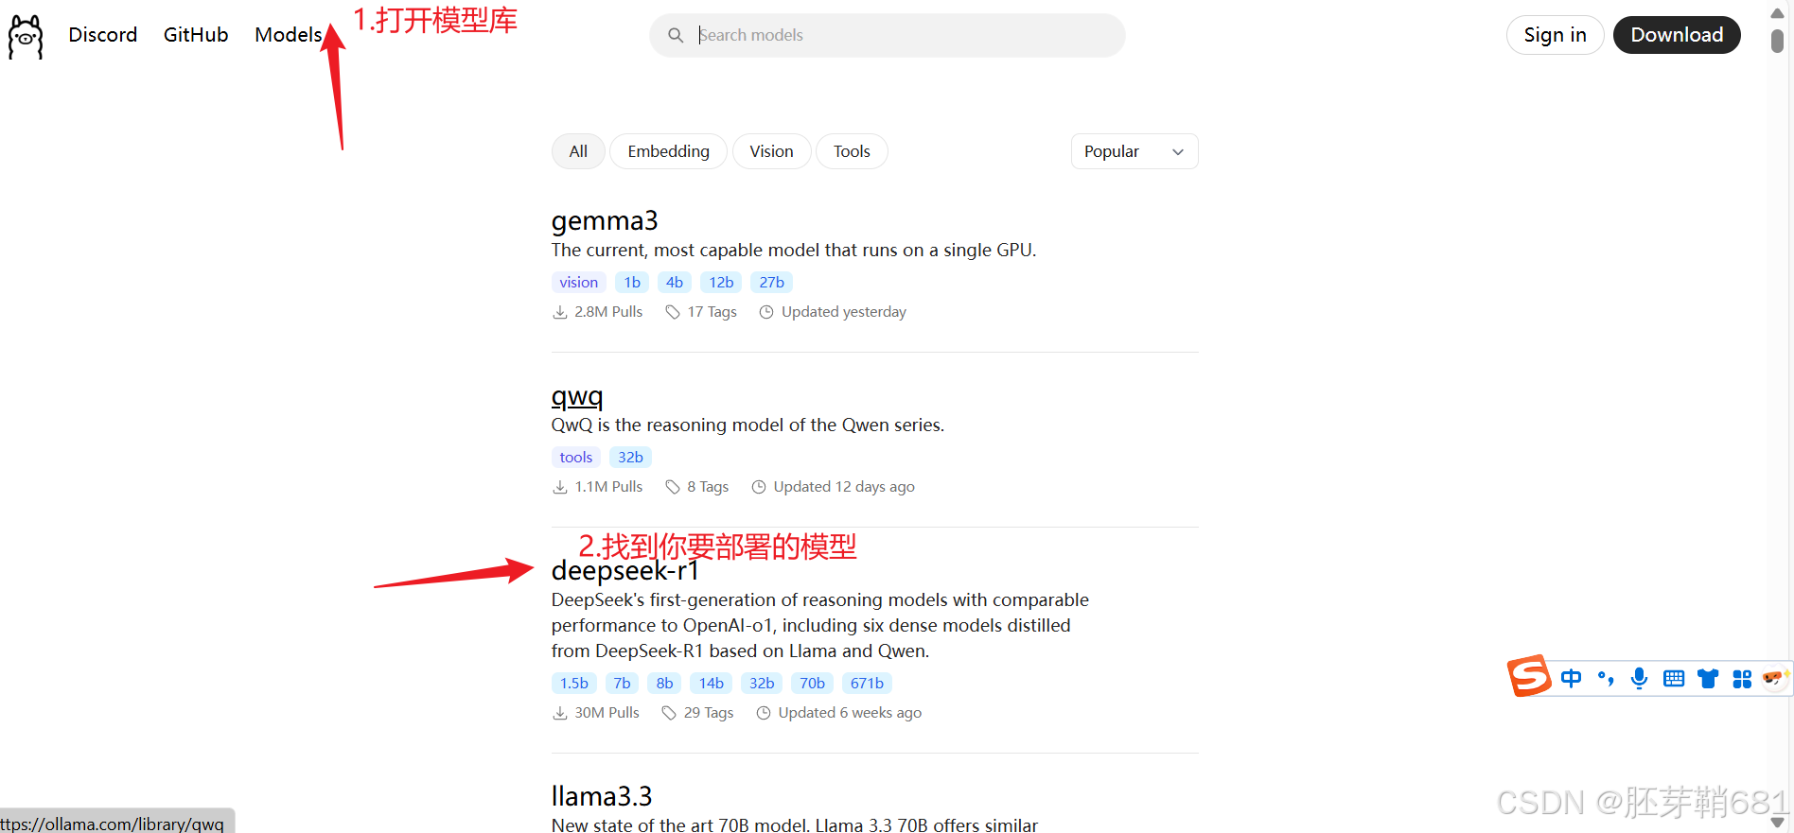
Task: Click the Sign in button
Action: click(x=1555, y=35)
